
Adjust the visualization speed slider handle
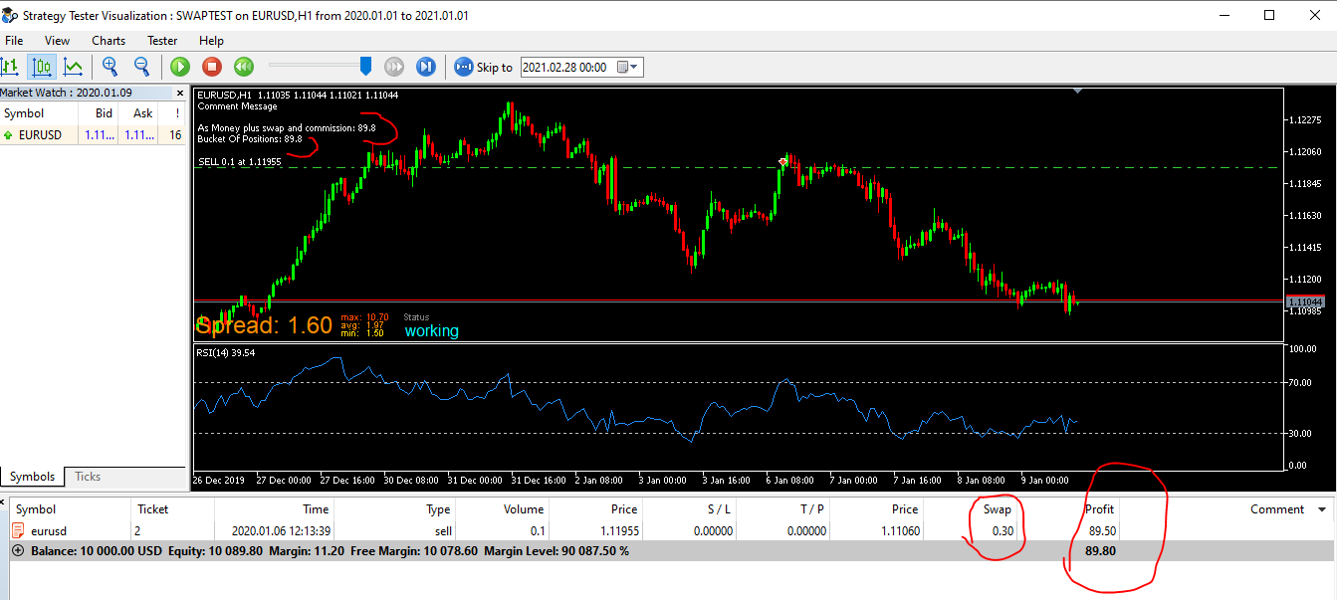pyautogui.click(x=365, y=66)
